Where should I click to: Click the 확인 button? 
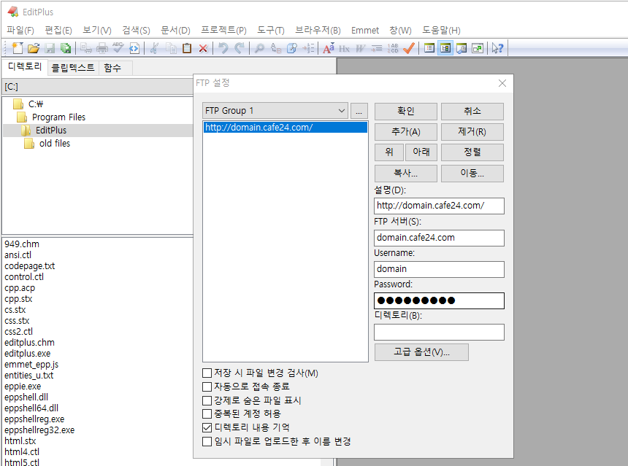406,111
